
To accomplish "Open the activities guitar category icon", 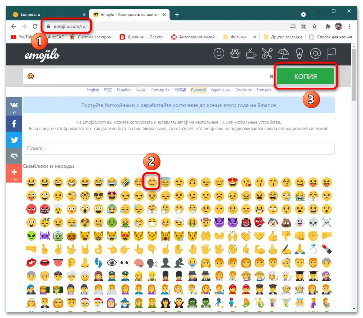I will point(267,54).
